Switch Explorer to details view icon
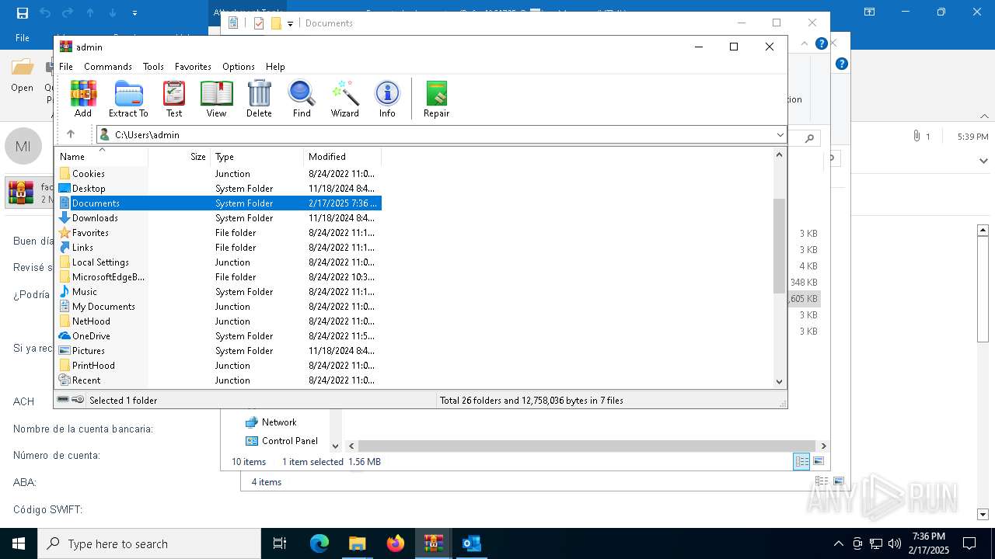This screenshot has width=995, height=559. click(801, 462)
